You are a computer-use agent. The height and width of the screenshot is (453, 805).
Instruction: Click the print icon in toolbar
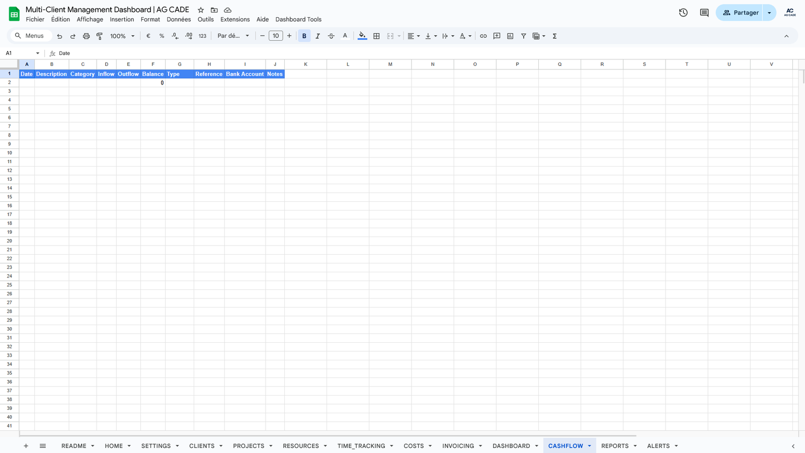click(86, 36)
